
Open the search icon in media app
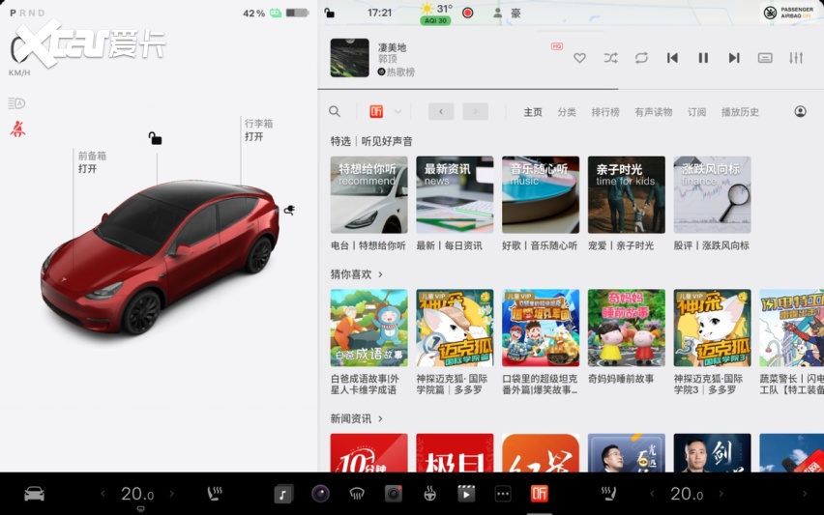coord(335,111)
